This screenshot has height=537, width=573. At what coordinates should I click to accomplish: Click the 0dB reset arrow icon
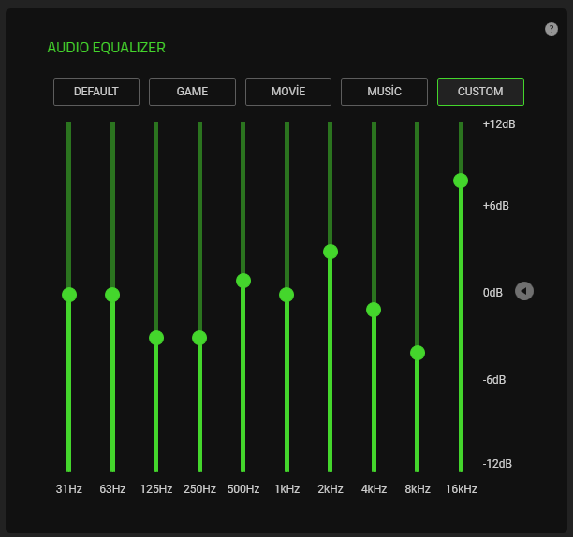point(524,291)
